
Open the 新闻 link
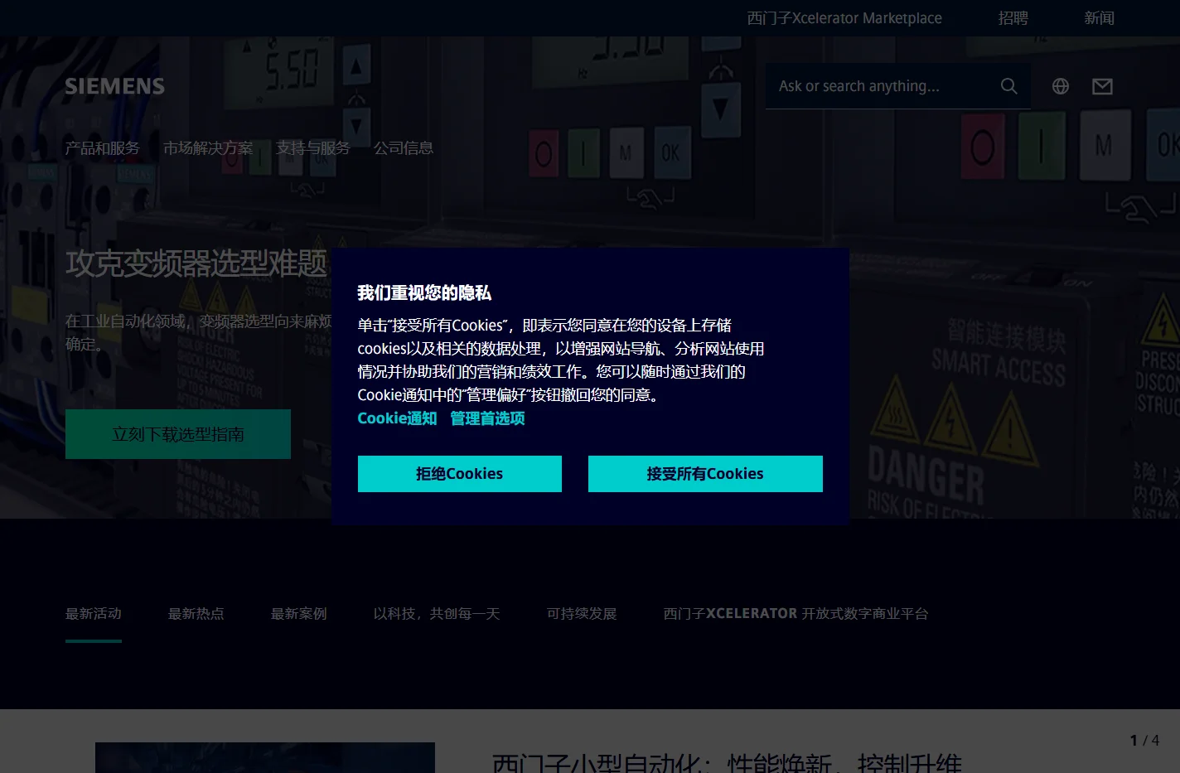point(1099,18)
